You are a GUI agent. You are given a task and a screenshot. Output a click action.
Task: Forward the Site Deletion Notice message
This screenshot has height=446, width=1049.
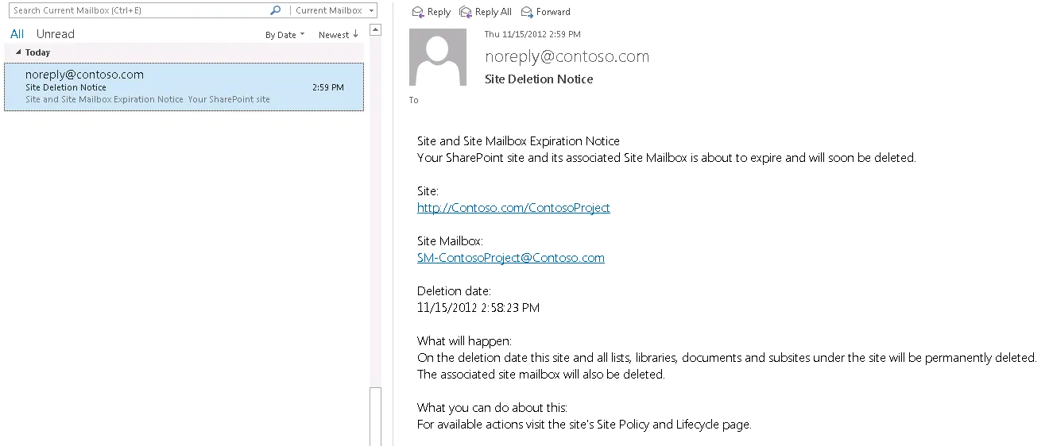(x=545, y=12)
